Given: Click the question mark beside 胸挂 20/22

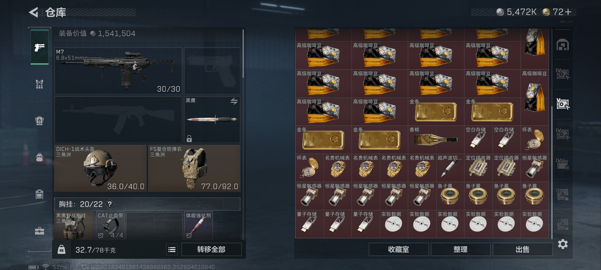Looking at the screenshot, I should pos(110,204).
